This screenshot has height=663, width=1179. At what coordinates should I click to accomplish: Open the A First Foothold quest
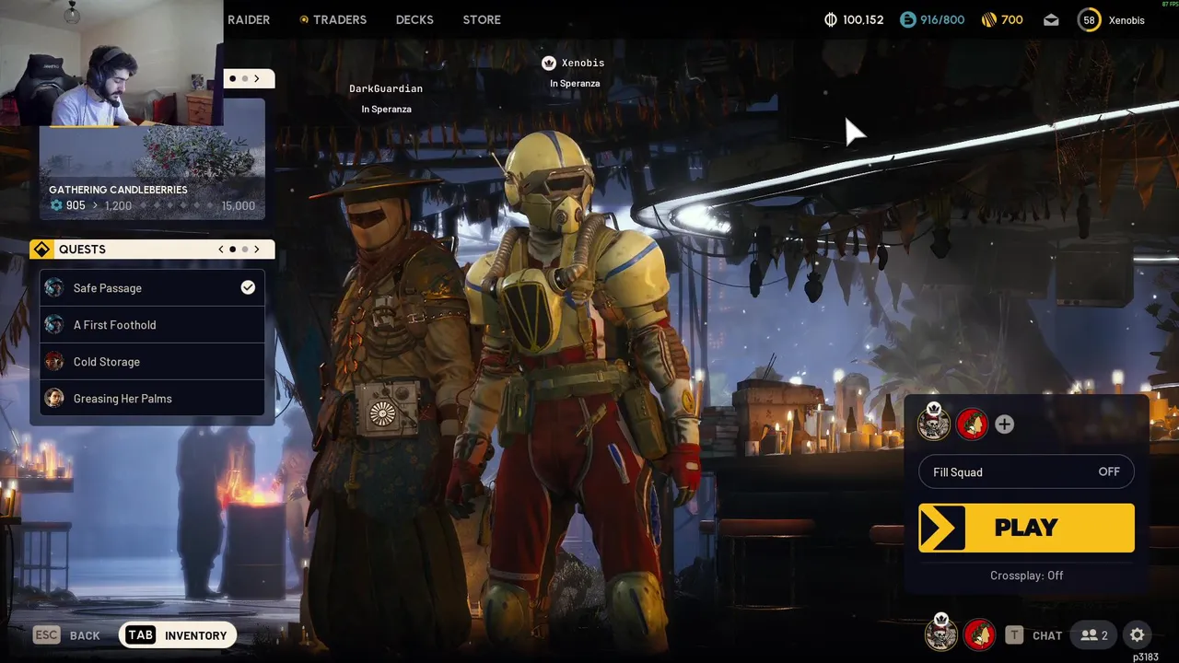coord(152,325)
